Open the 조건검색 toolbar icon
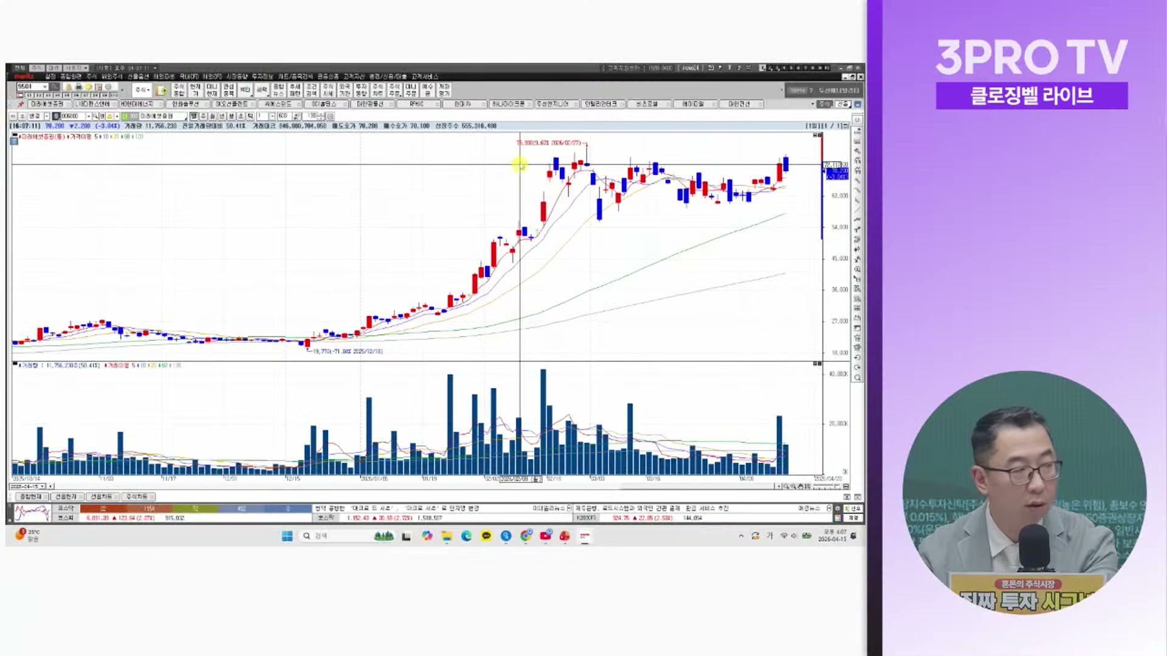Screen dimensions: 1167x656 click(x=311, y=89)
